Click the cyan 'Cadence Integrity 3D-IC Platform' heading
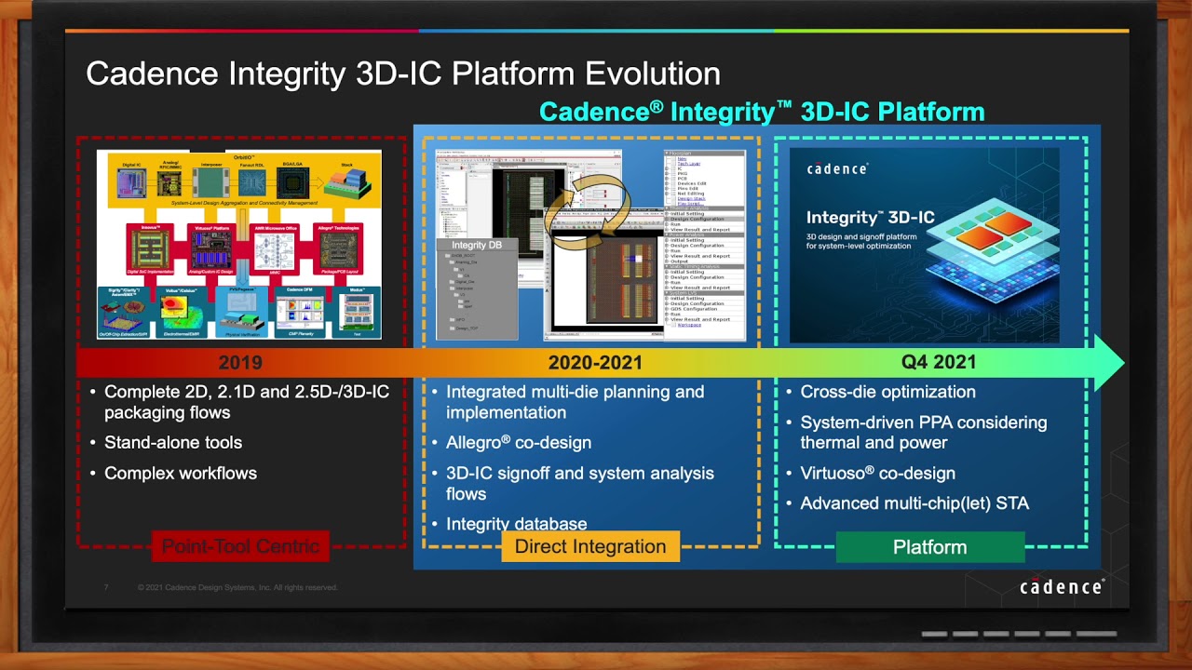 point(762,112)
